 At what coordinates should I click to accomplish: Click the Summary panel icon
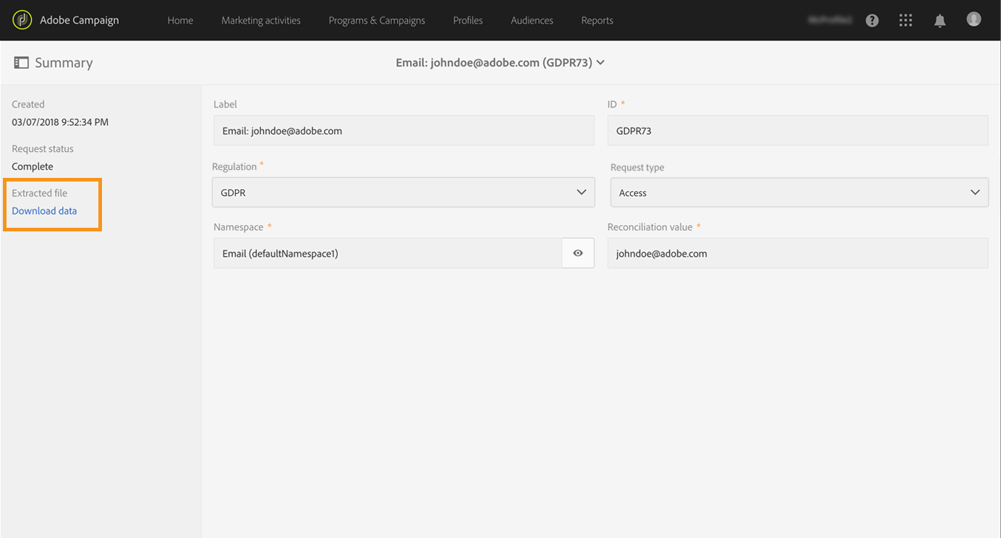pos(21,63)
